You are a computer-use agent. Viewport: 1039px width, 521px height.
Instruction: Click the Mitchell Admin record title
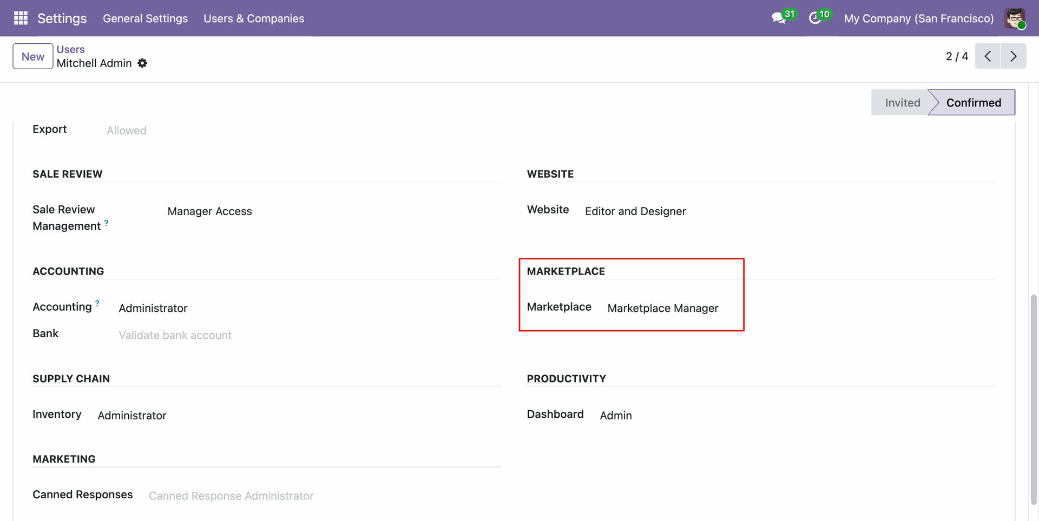94,63
